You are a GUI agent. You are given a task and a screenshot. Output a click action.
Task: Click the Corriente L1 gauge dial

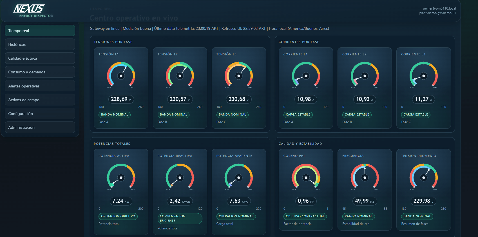click(306, 75)
